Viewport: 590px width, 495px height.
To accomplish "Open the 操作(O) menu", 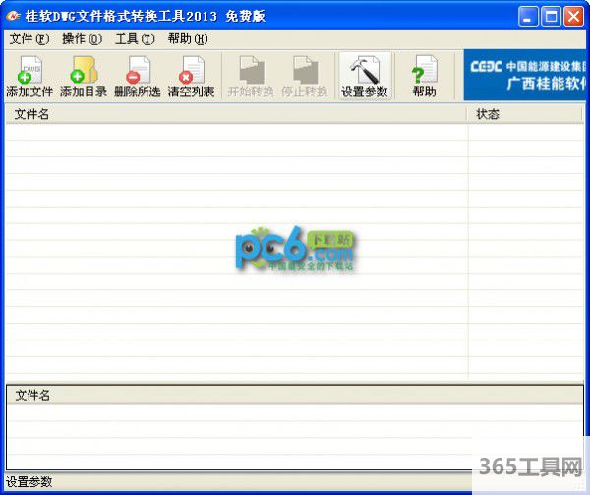I will [82, 39].
